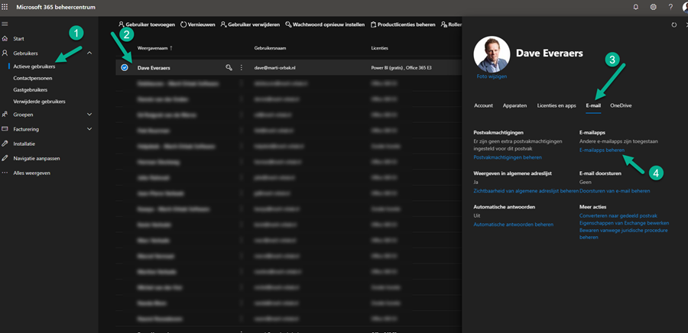Click Gebruiker verwijderen in toolbar
The height and width of the screenshot is (333, 688).
250,24
